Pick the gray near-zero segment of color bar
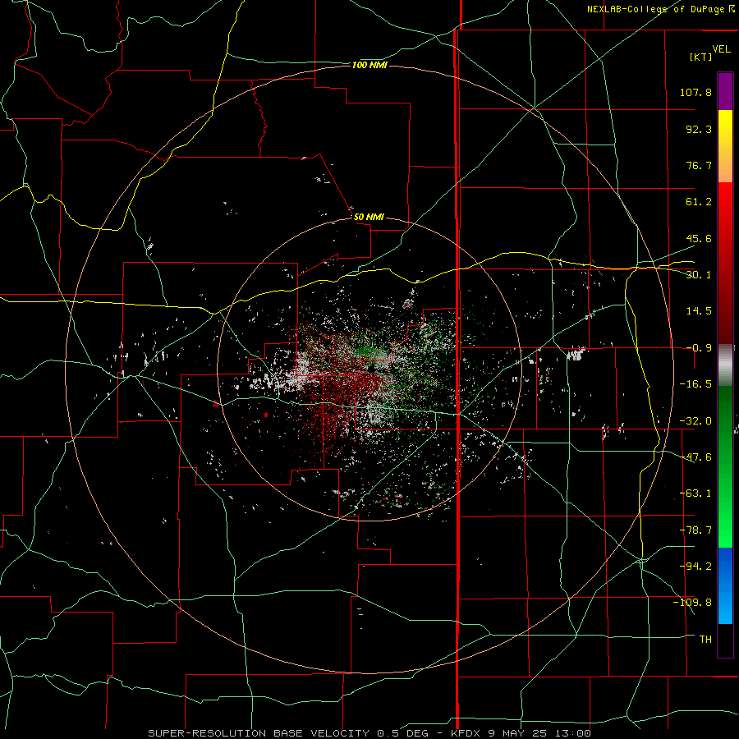Image resolution: width=739 pixels, height=739 pixels. tap(725, 365)
